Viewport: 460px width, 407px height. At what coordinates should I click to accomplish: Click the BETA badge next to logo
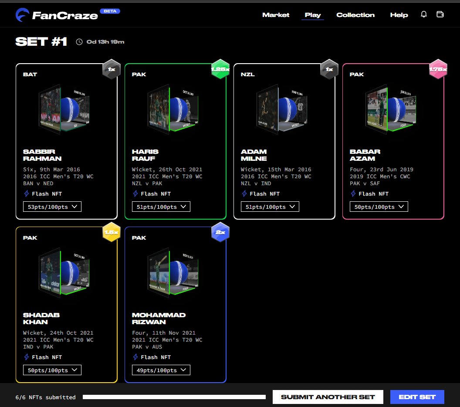110,11
